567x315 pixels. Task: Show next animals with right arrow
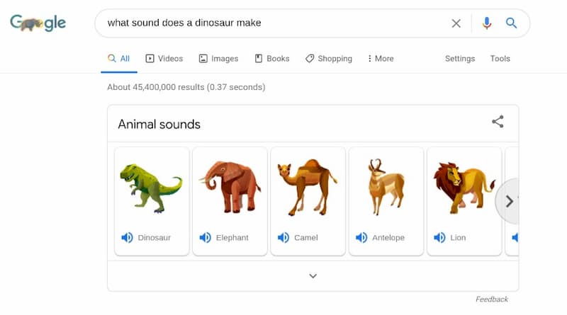point(509,201)
